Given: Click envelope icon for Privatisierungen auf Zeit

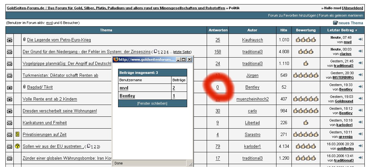Looking at the screenshot, I should point(10,134).
